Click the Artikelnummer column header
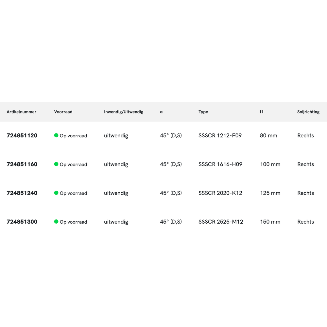Viewport: 327px width, 327px height. [22, 112]
